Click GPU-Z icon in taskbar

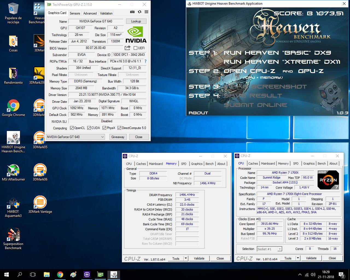click(100, 275)
